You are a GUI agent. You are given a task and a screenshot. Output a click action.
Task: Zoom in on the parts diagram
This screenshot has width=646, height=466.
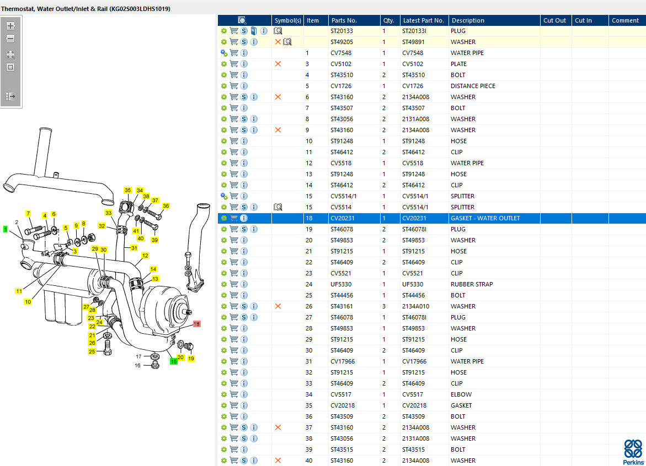10,26
